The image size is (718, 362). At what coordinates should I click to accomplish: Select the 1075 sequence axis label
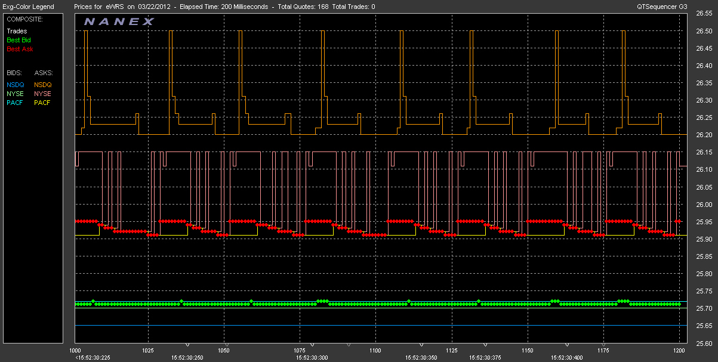pos(300,350)
